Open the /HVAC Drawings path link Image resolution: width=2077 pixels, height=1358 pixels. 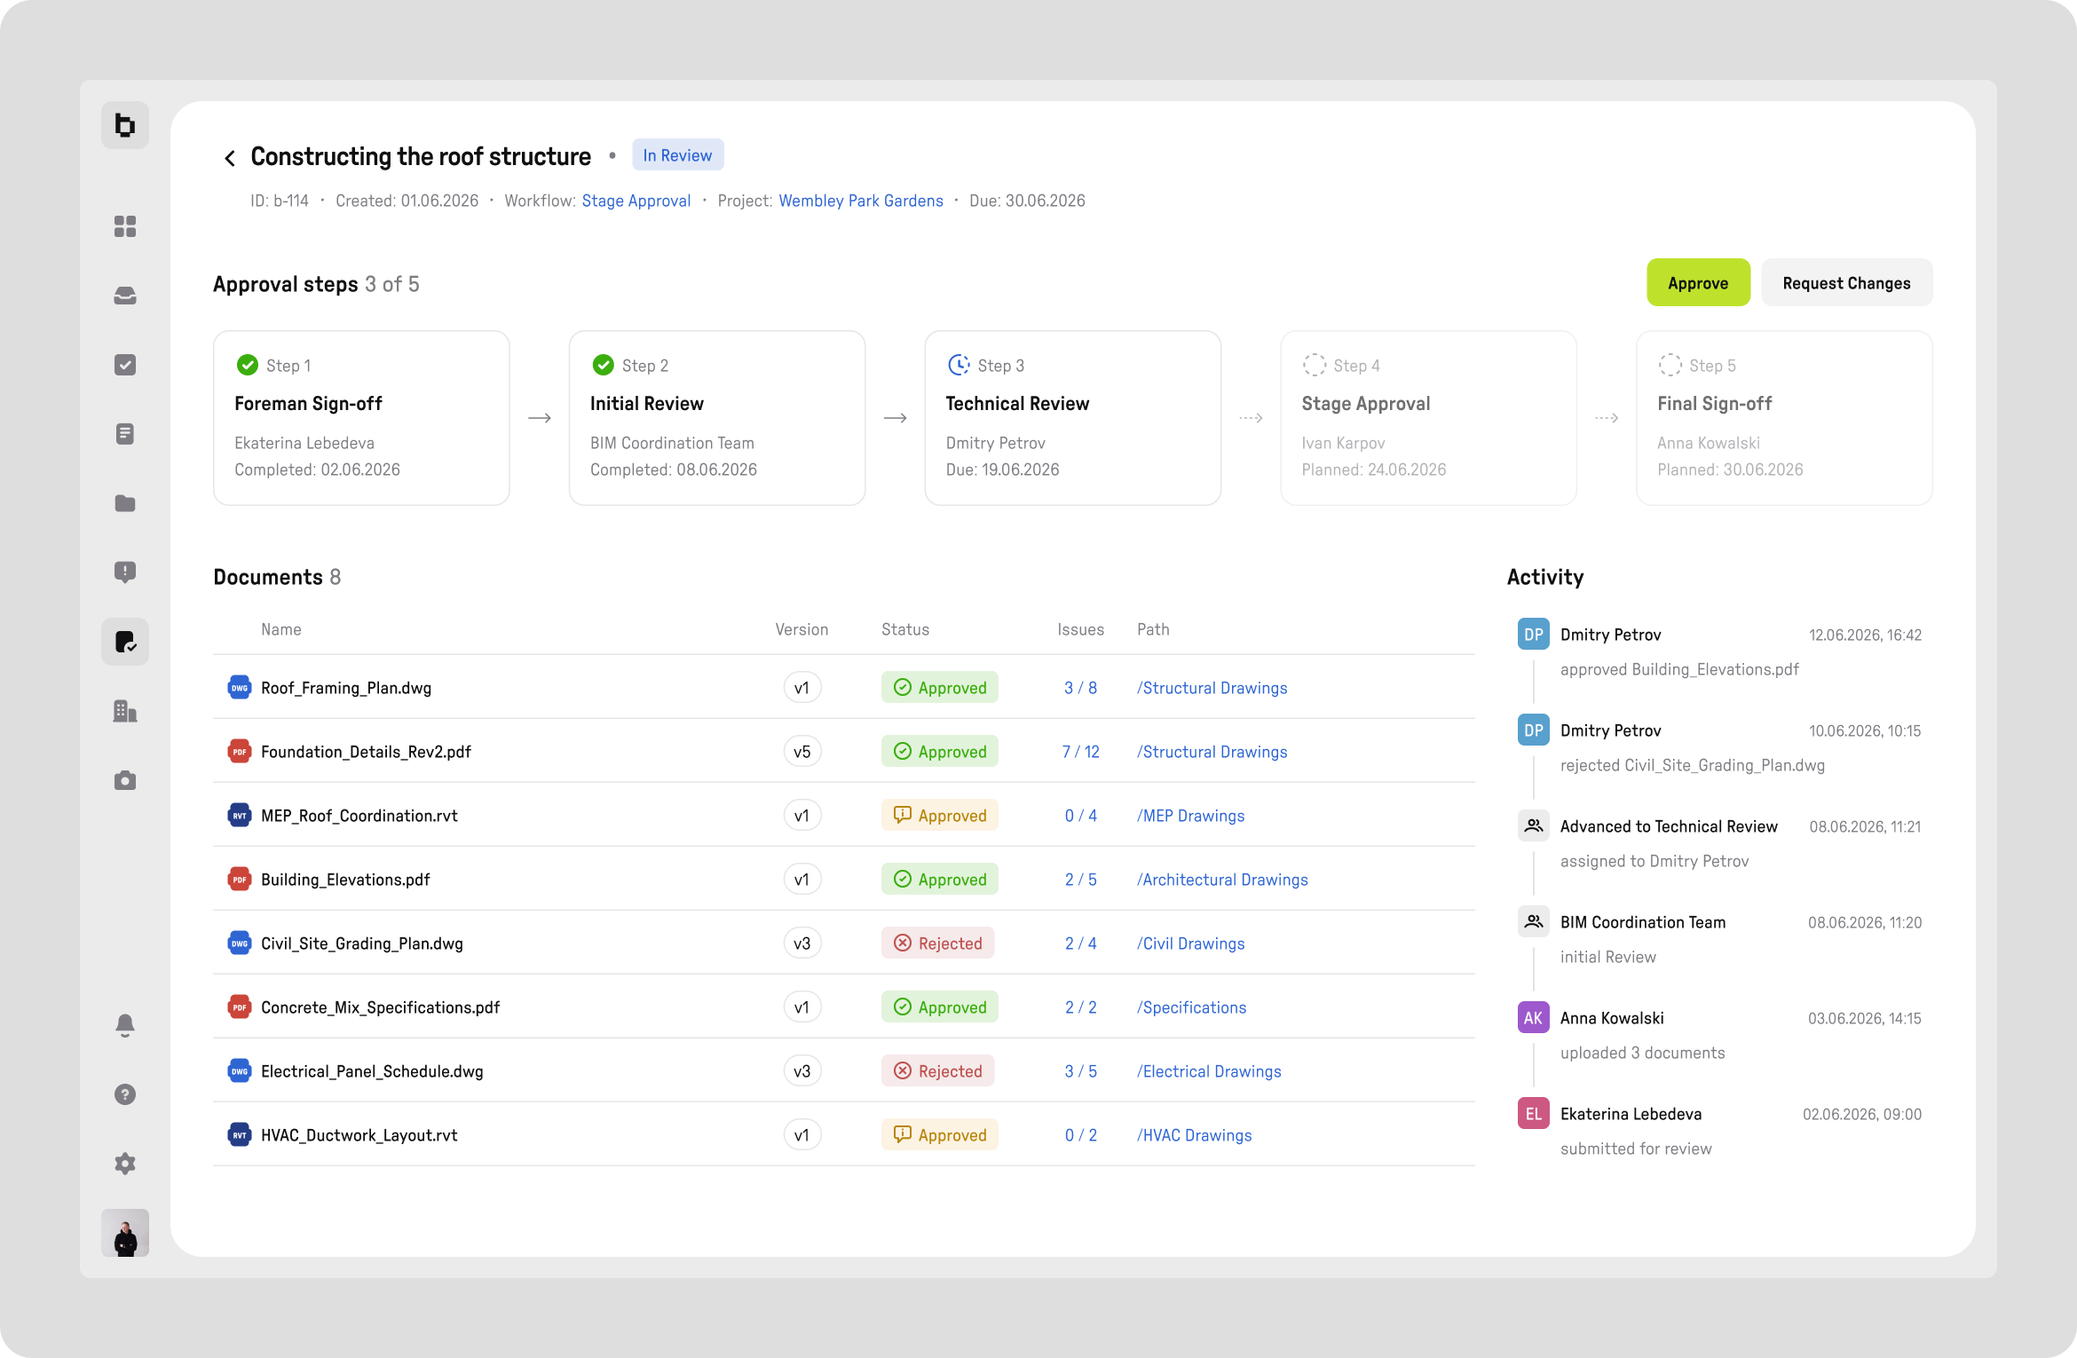tap(1195, 1135)
